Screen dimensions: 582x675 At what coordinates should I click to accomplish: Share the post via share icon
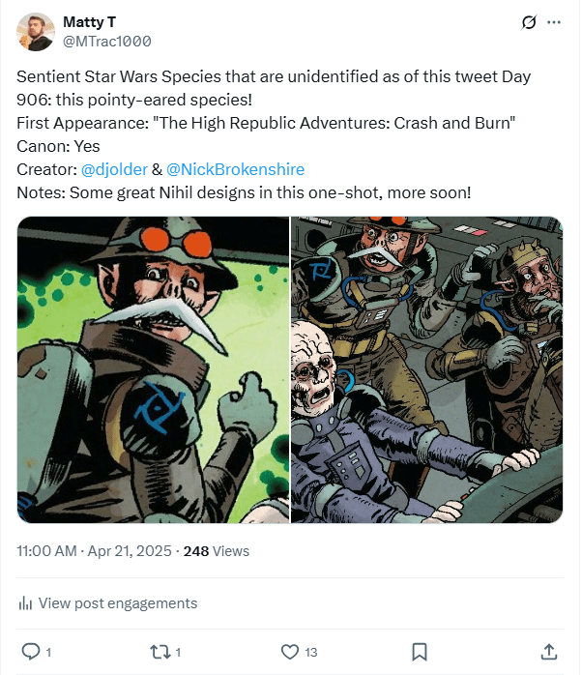tap(548, 651)
